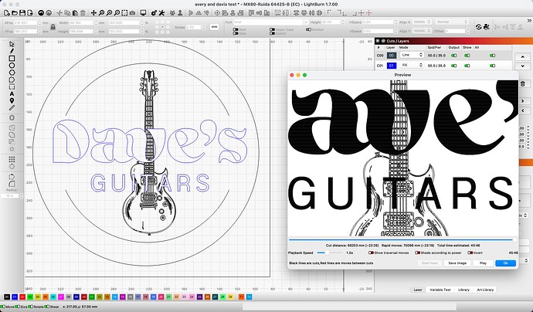The image size is (533, 312).
Task: Switch to the Variable Text tab
Action: pyautogui.click(x=441, y=290)
